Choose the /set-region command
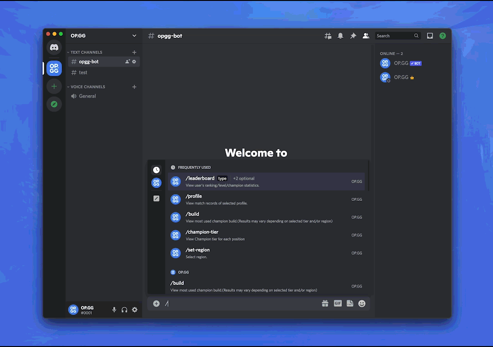493x347 pixels. [266, 253]
